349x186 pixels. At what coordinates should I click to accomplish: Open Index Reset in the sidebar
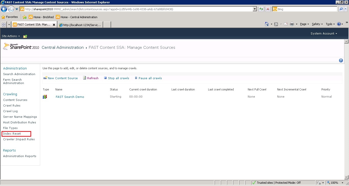click(12, 134)
